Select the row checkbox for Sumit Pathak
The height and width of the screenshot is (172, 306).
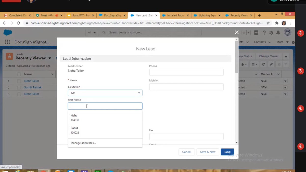19,87
